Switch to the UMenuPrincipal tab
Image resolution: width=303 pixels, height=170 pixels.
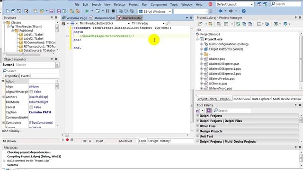tap(102, 18)
